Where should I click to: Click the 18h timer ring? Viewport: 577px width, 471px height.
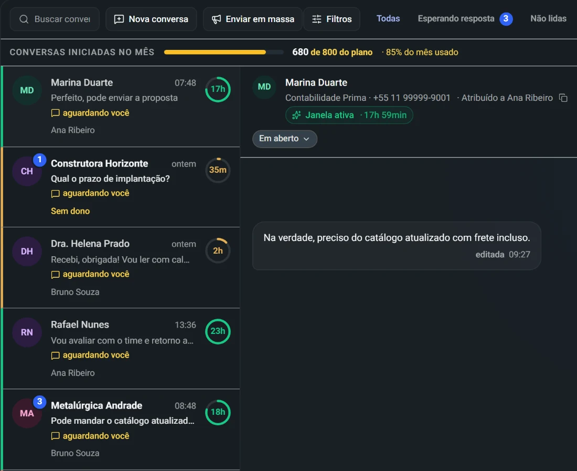pos(218,412)
